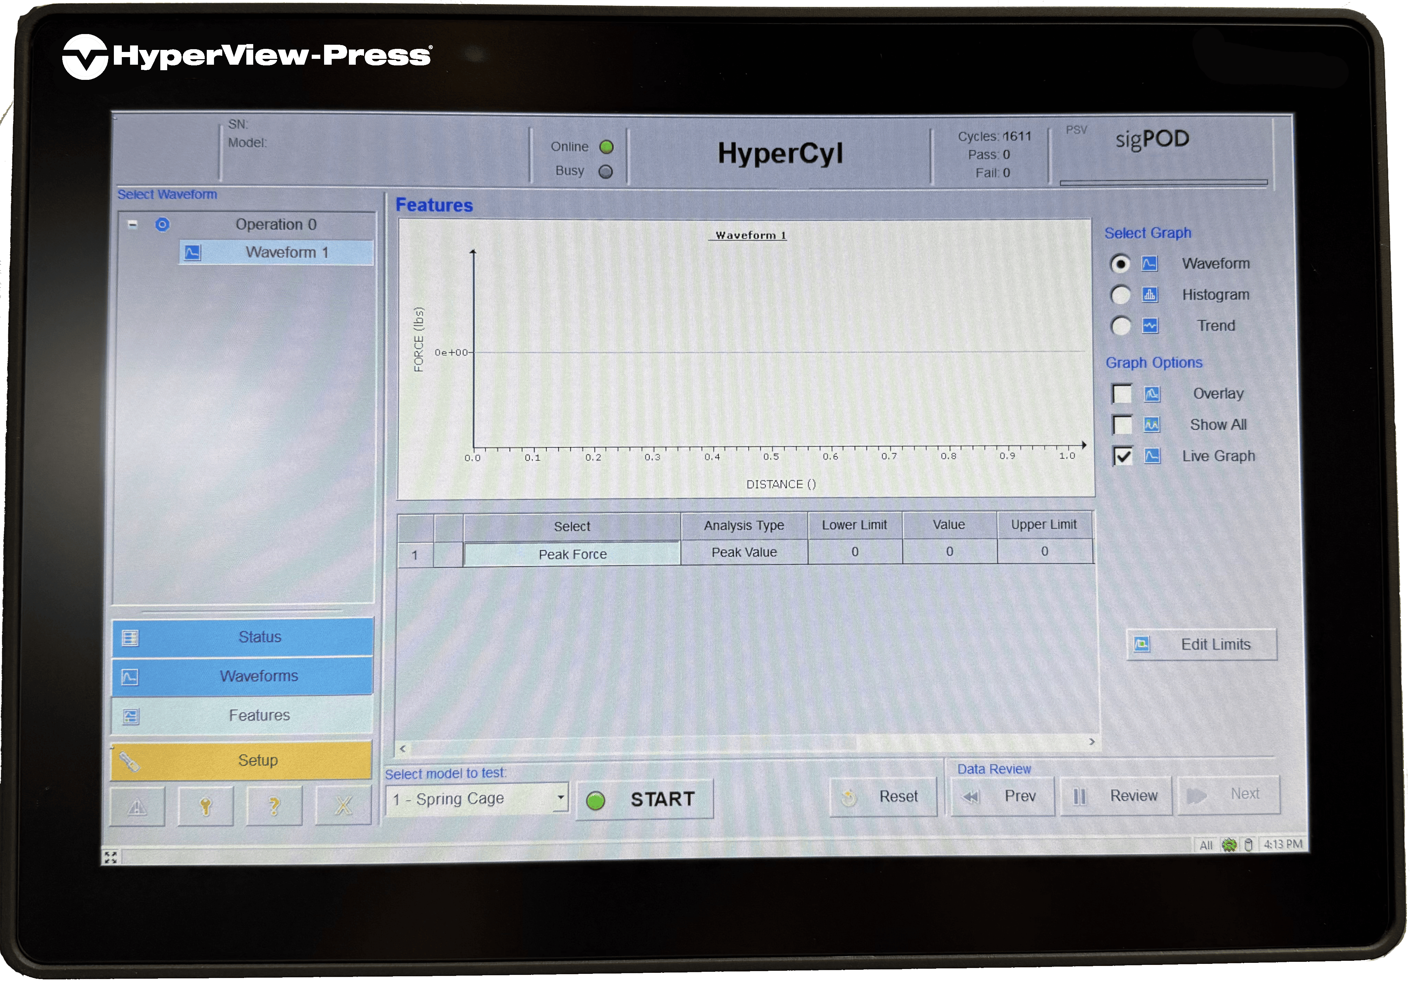Click the Trend line chart icon
Image resolution: width=1412 pixels, height=989 pixels.
click(1150, 326)
